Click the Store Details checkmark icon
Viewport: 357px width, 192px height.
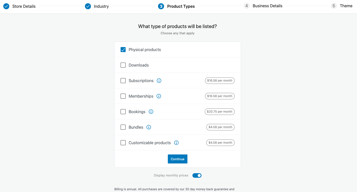pyautogui.click(x=6, y=6)
